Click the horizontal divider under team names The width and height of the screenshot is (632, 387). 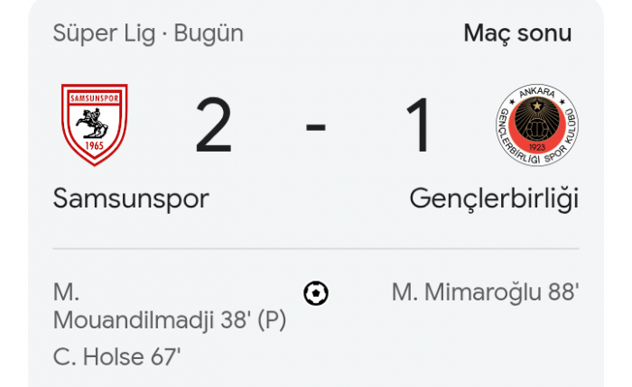316,248
